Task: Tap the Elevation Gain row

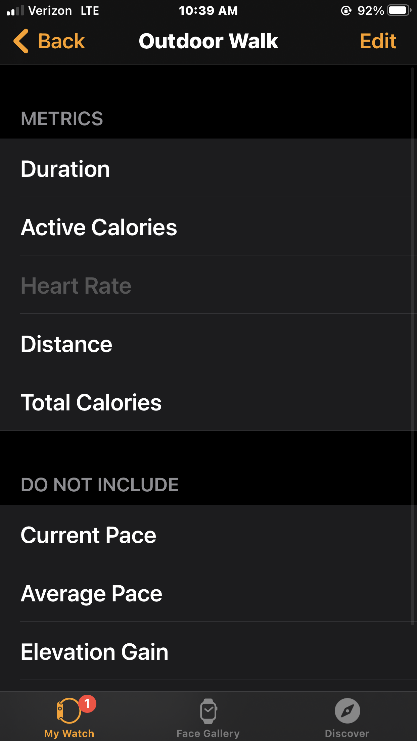Action: point(208,651)
